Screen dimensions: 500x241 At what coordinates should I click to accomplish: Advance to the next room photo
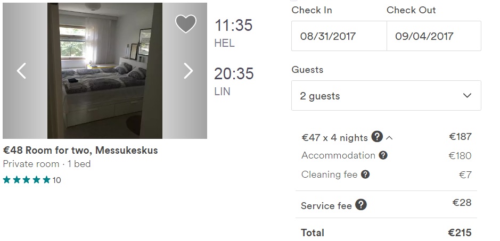coord(188,71)
